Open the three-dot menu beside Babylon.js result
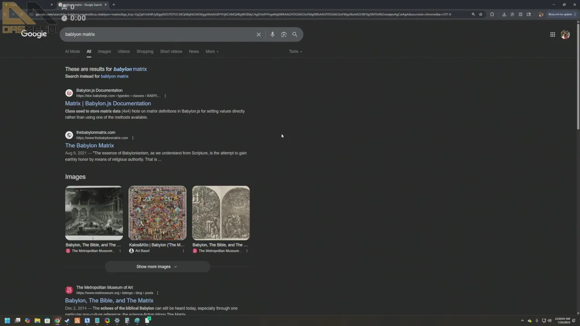 (165, 96)
